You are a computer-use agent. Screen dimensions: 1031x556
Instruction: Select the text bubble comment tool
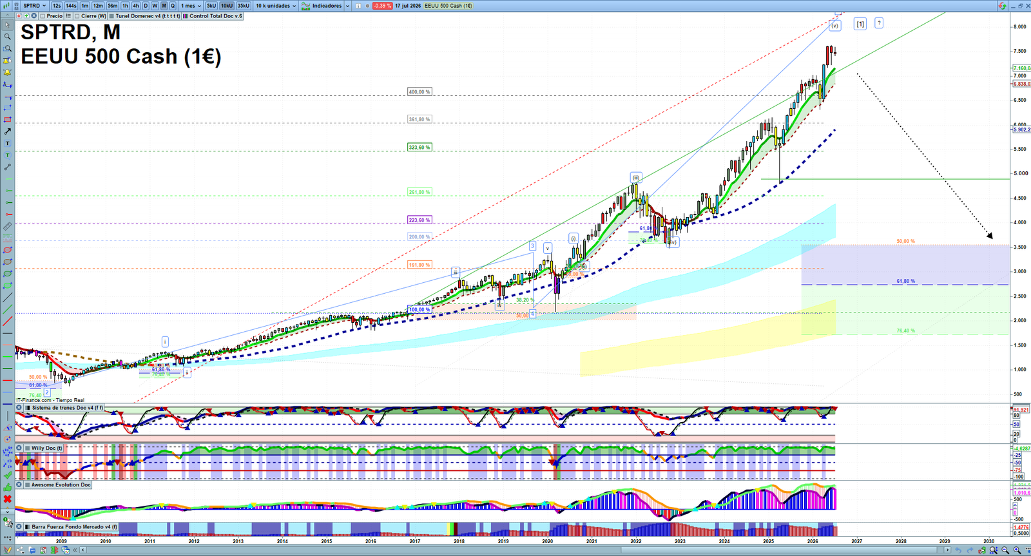click(7, 155)
